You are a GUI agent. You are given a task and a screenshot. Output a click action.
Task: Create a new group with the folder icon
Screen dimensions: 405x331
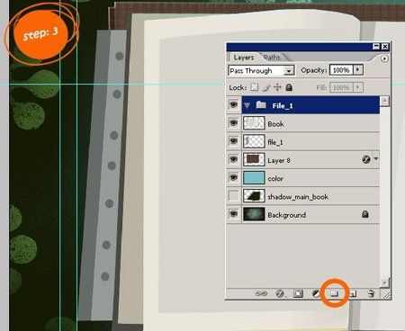point(334,293)
